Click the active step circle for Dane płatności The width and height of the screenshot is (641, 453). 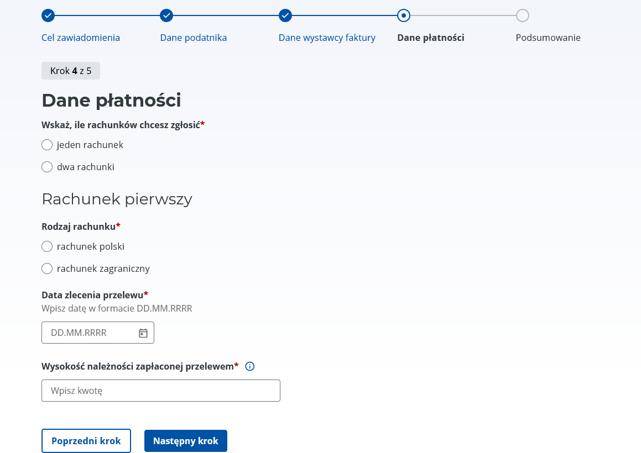[x=404, y=15]
